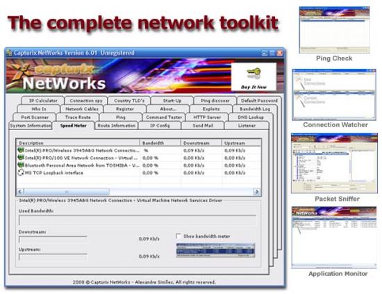Click the list scroll right arrow
Image resolution: width=382 pixels, height=294 pixels.
(x=257, y=192)
